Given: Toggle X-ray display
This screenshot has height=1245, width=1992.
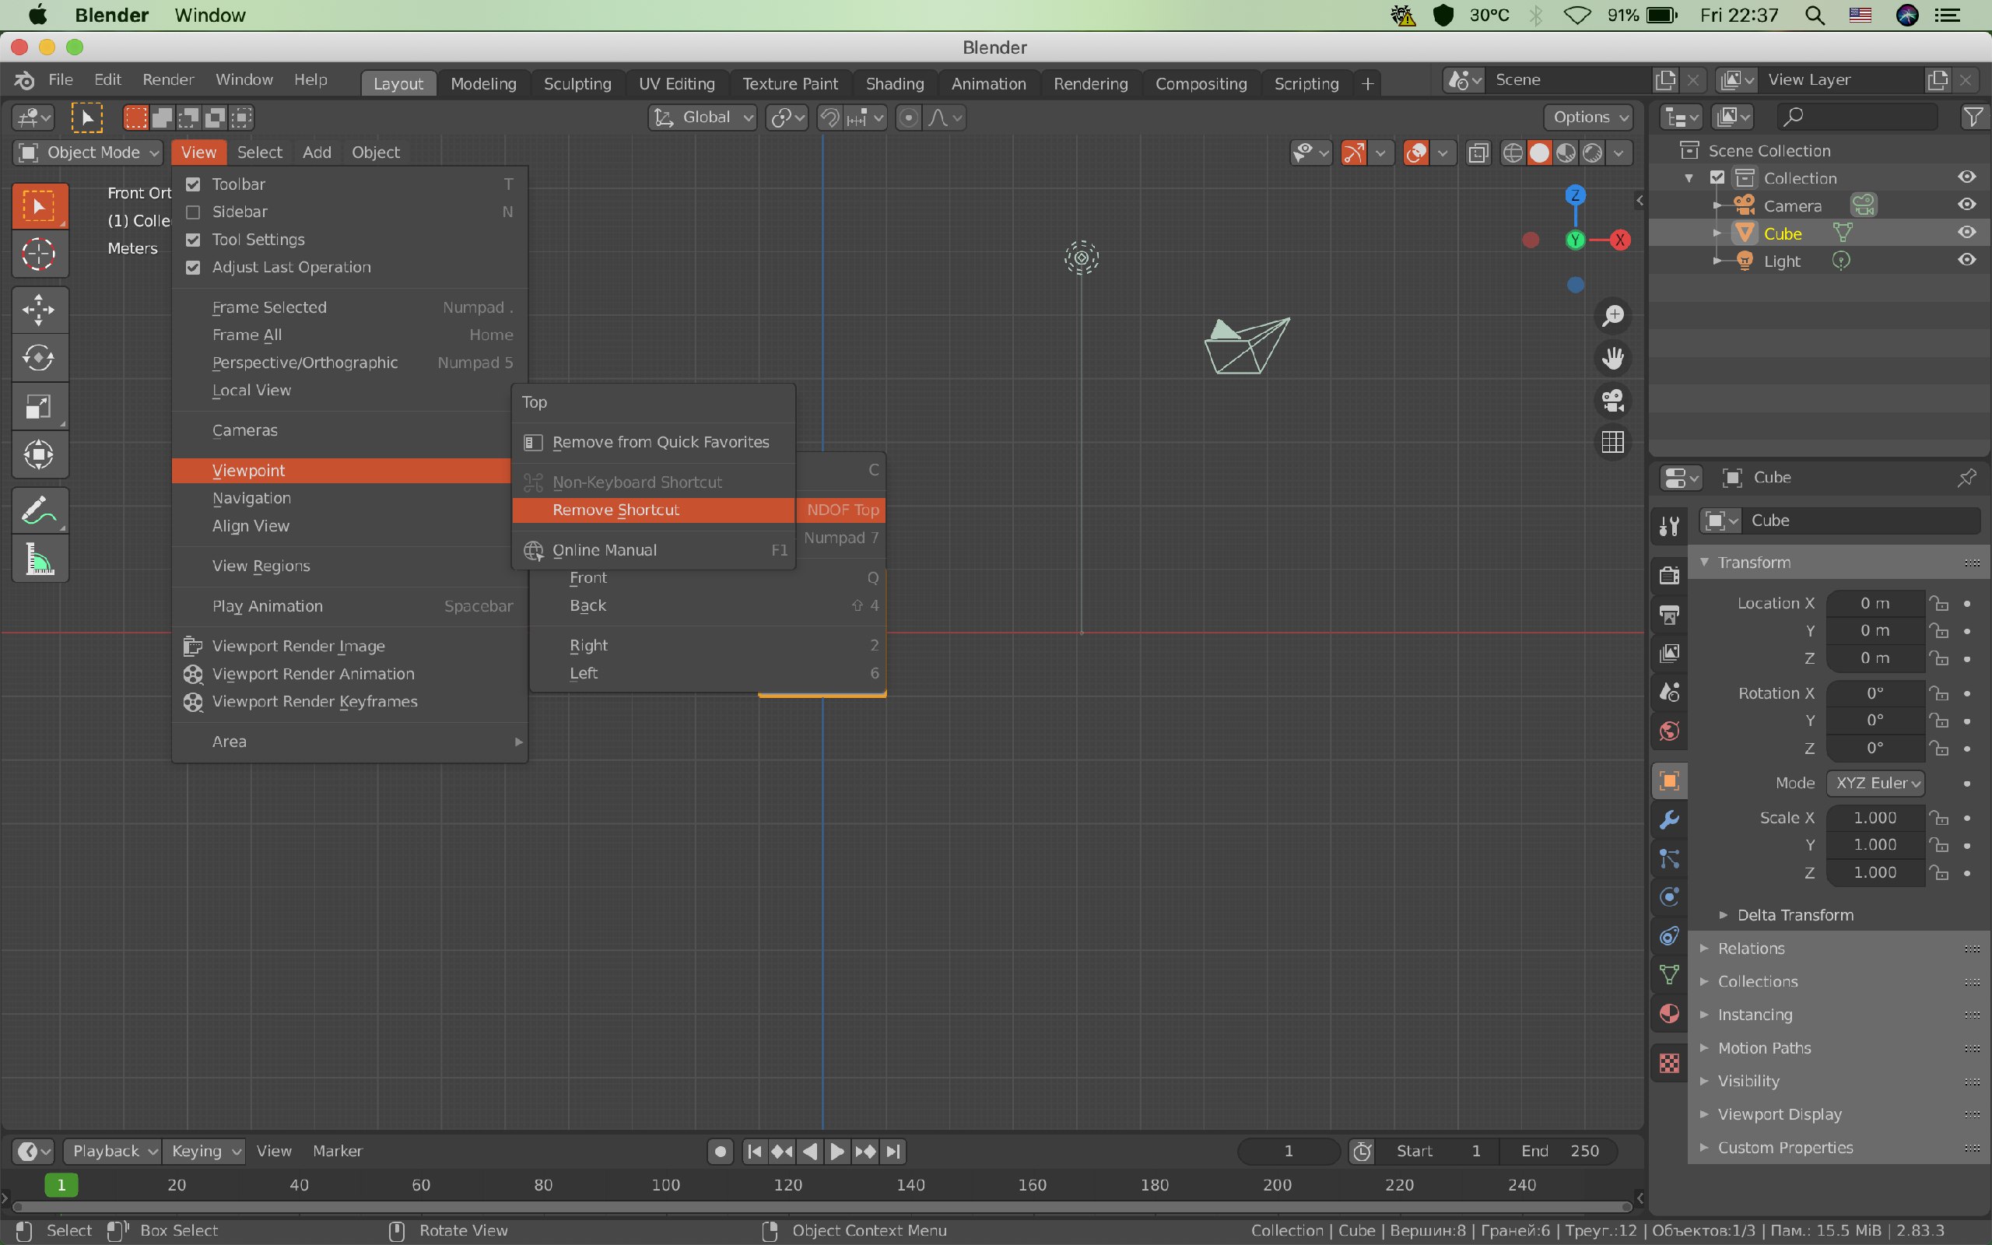Looking at the screenshot, I should pyautogui.click(x=1478, y=153).
